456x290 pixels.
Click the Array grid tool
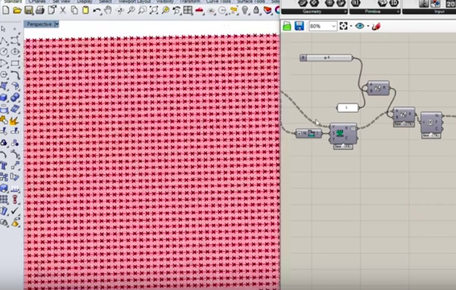pyautogui.click(x=4, y=199)
